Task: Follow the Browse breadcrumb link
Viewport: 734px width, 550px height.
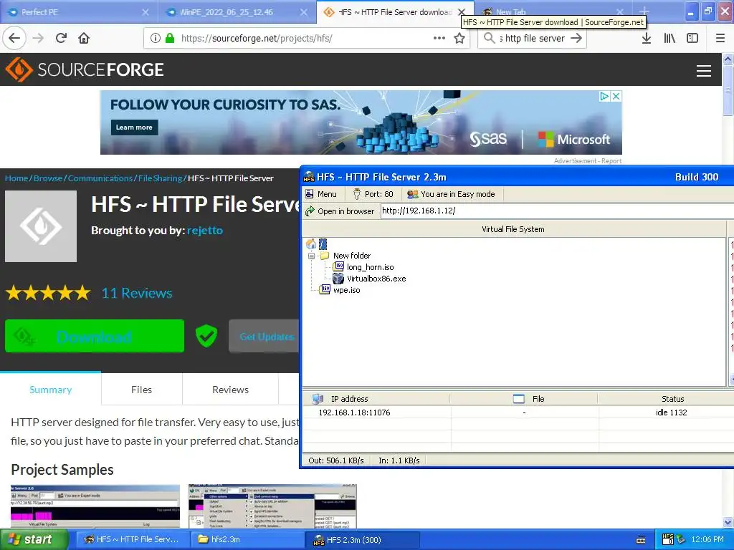Action: pos(48,178)
